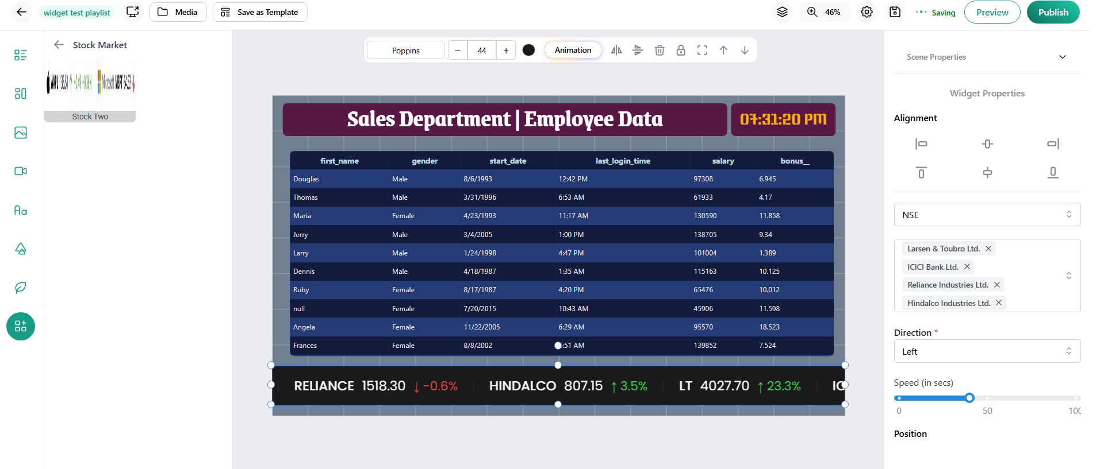
Task: Align widget to left edge
Action: click(x=921, y=144)
